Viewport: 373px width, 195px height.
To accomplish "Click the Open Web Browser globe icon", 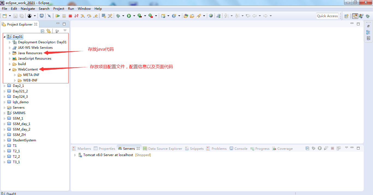I will pos(211,16).
